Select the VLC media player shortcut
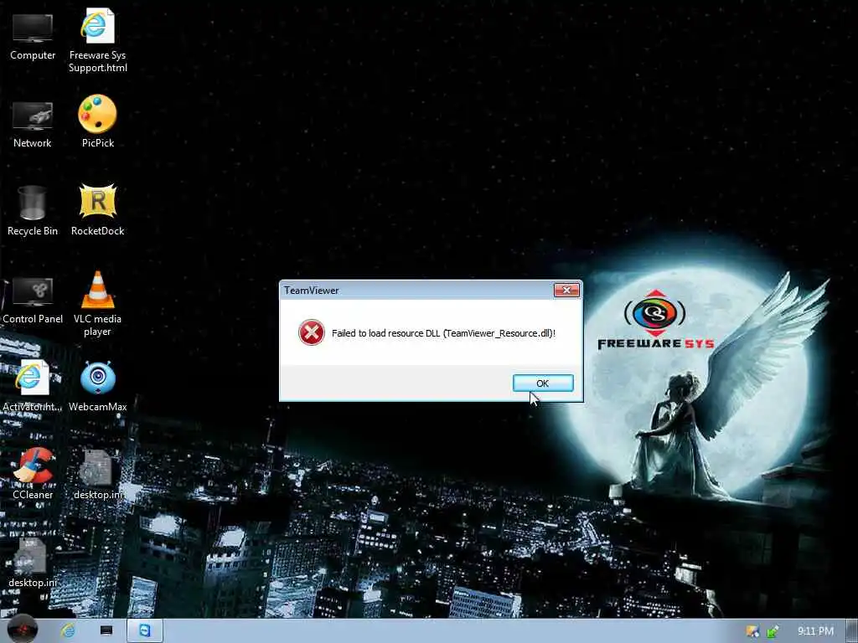858x643 pixels. tap(98, 304)
